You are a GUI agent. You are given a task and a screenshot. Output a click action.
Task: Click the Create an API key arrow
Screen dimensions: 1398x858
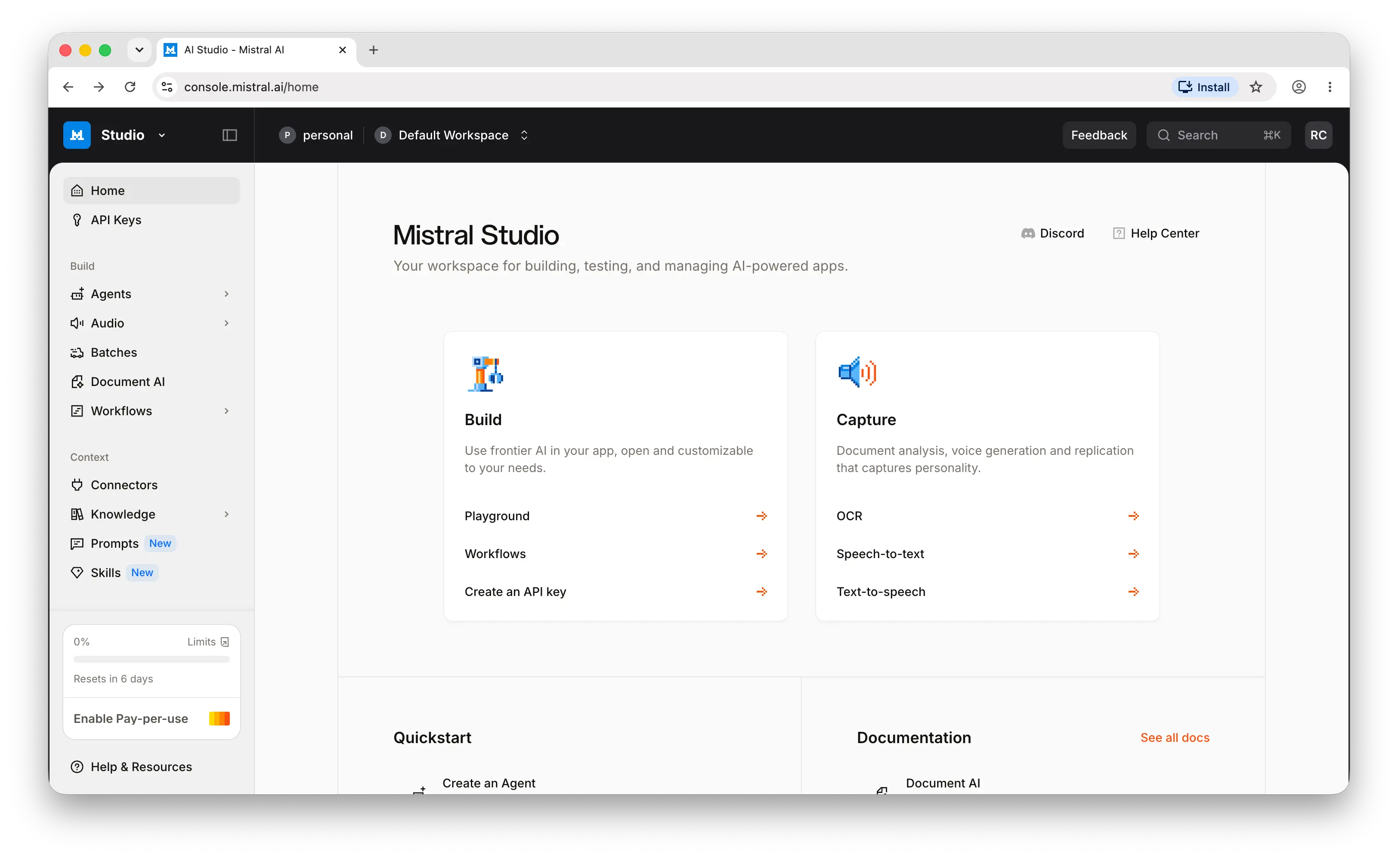click(762, 592)
